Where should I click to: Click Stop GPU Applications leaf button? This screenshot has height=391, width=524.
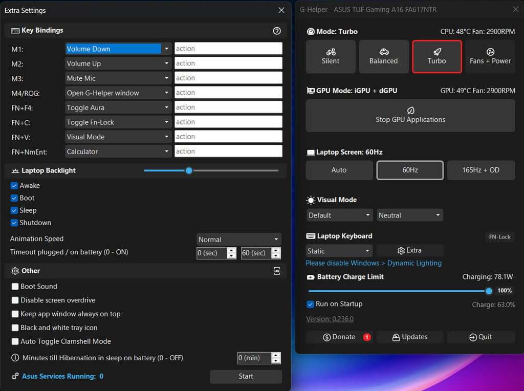[410, 115]
